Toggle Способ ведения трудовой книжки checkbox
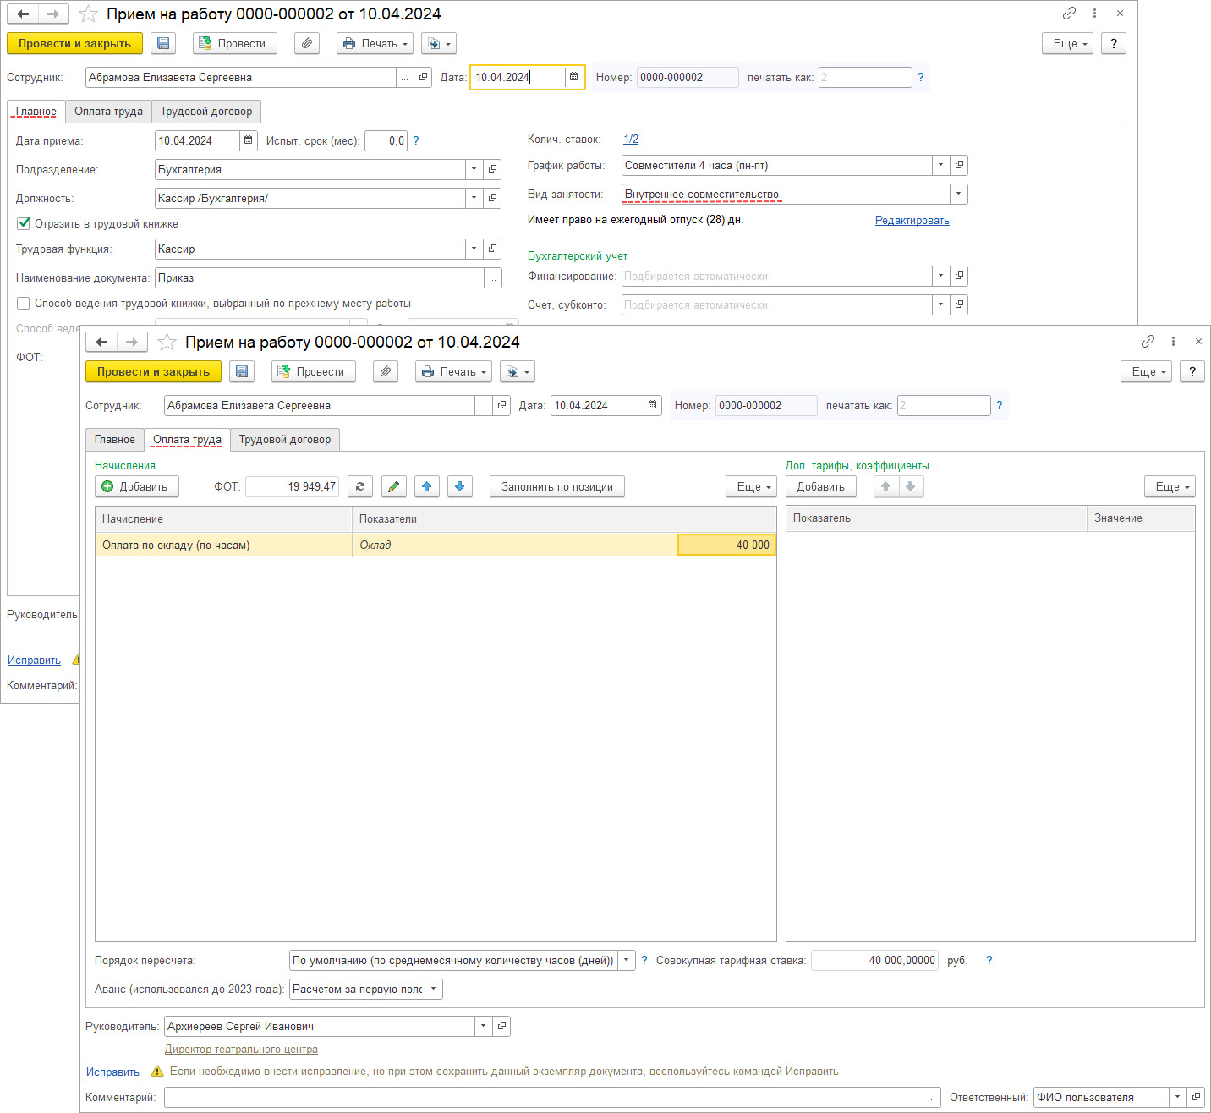The width and height of the screenshot is (1211, 1113). coord(24,303)
